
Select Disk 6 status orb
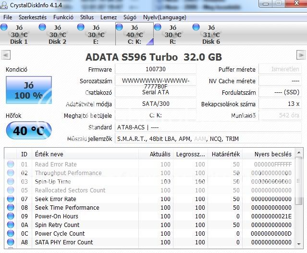pos(196,27)
